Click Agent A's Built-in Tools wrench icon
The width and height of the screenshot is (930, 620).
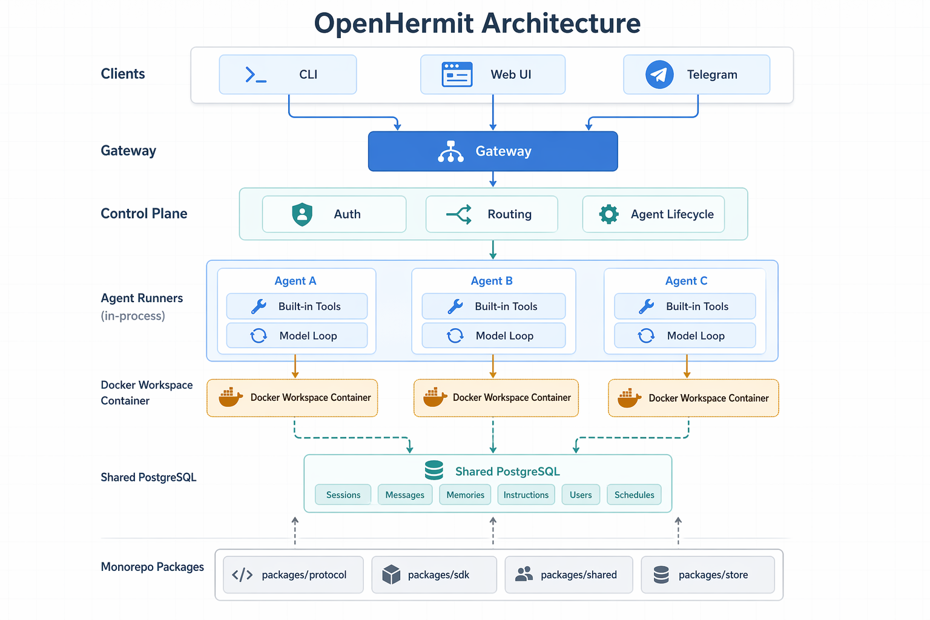[x=259, y=306]
